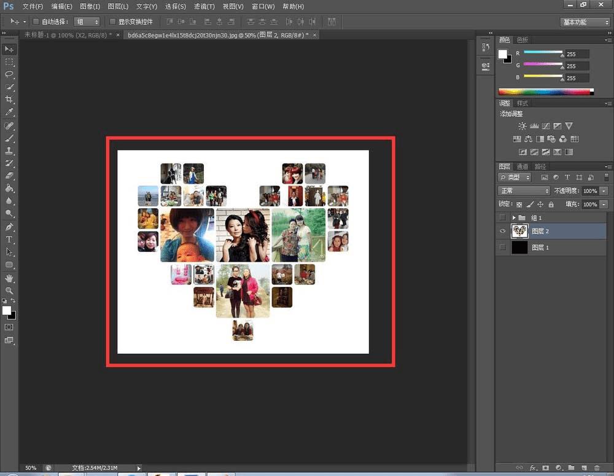Screen dimensions: 614x476
Task: Select the Hand tool
Action: pyautogui.click(x=9, y=278)
